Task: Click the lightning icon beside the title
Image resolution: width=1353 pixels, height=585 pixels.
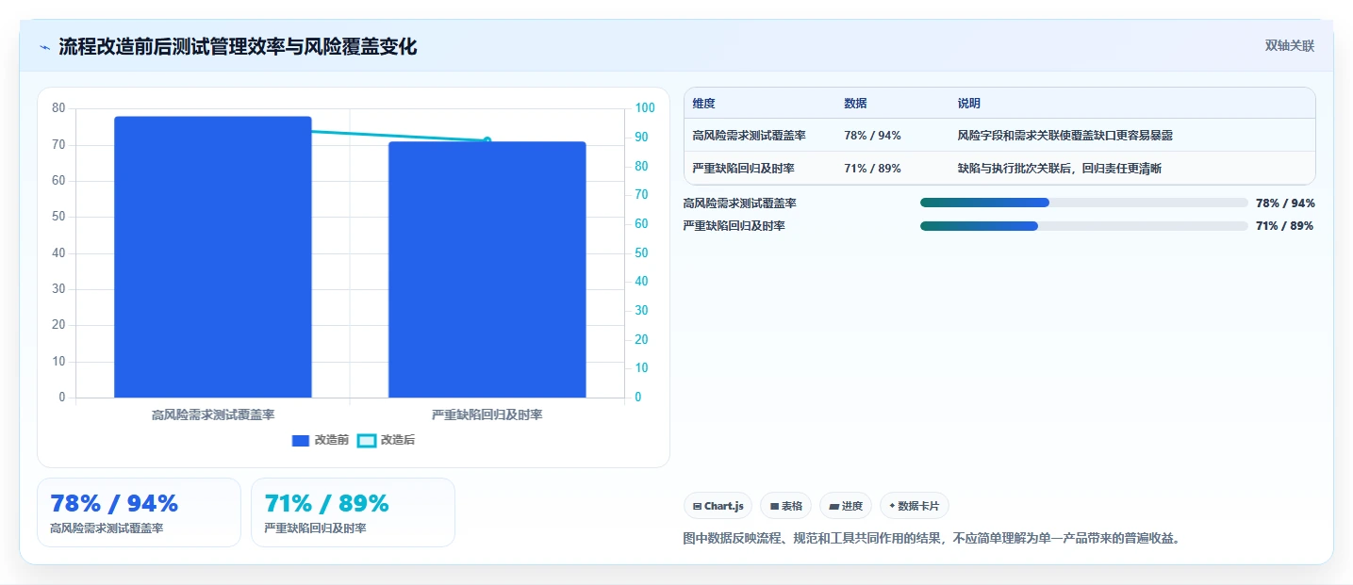Action: coord(45,46)
